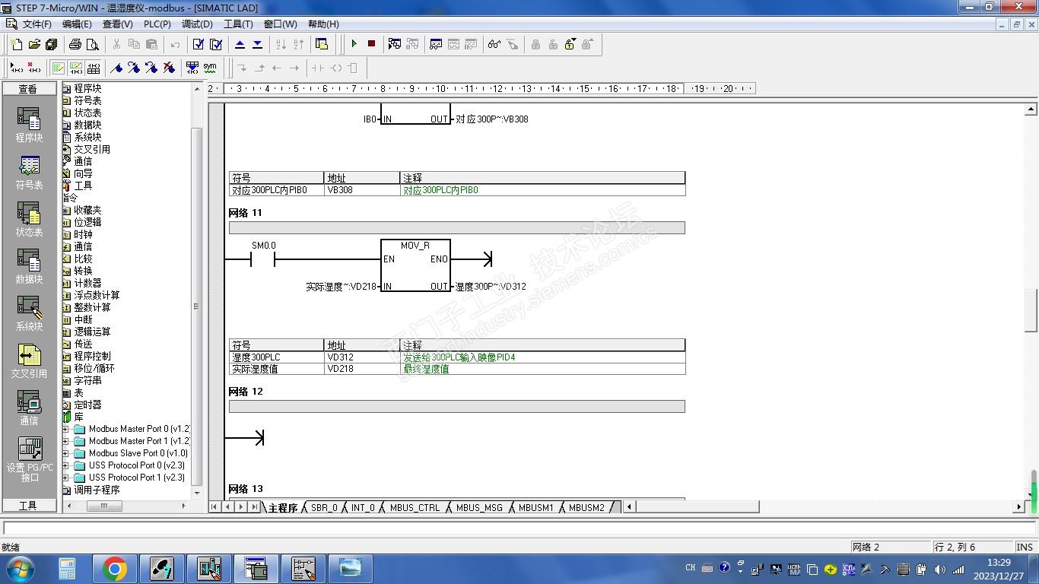Print the program with the printer icon

click(x=75, y=44)
